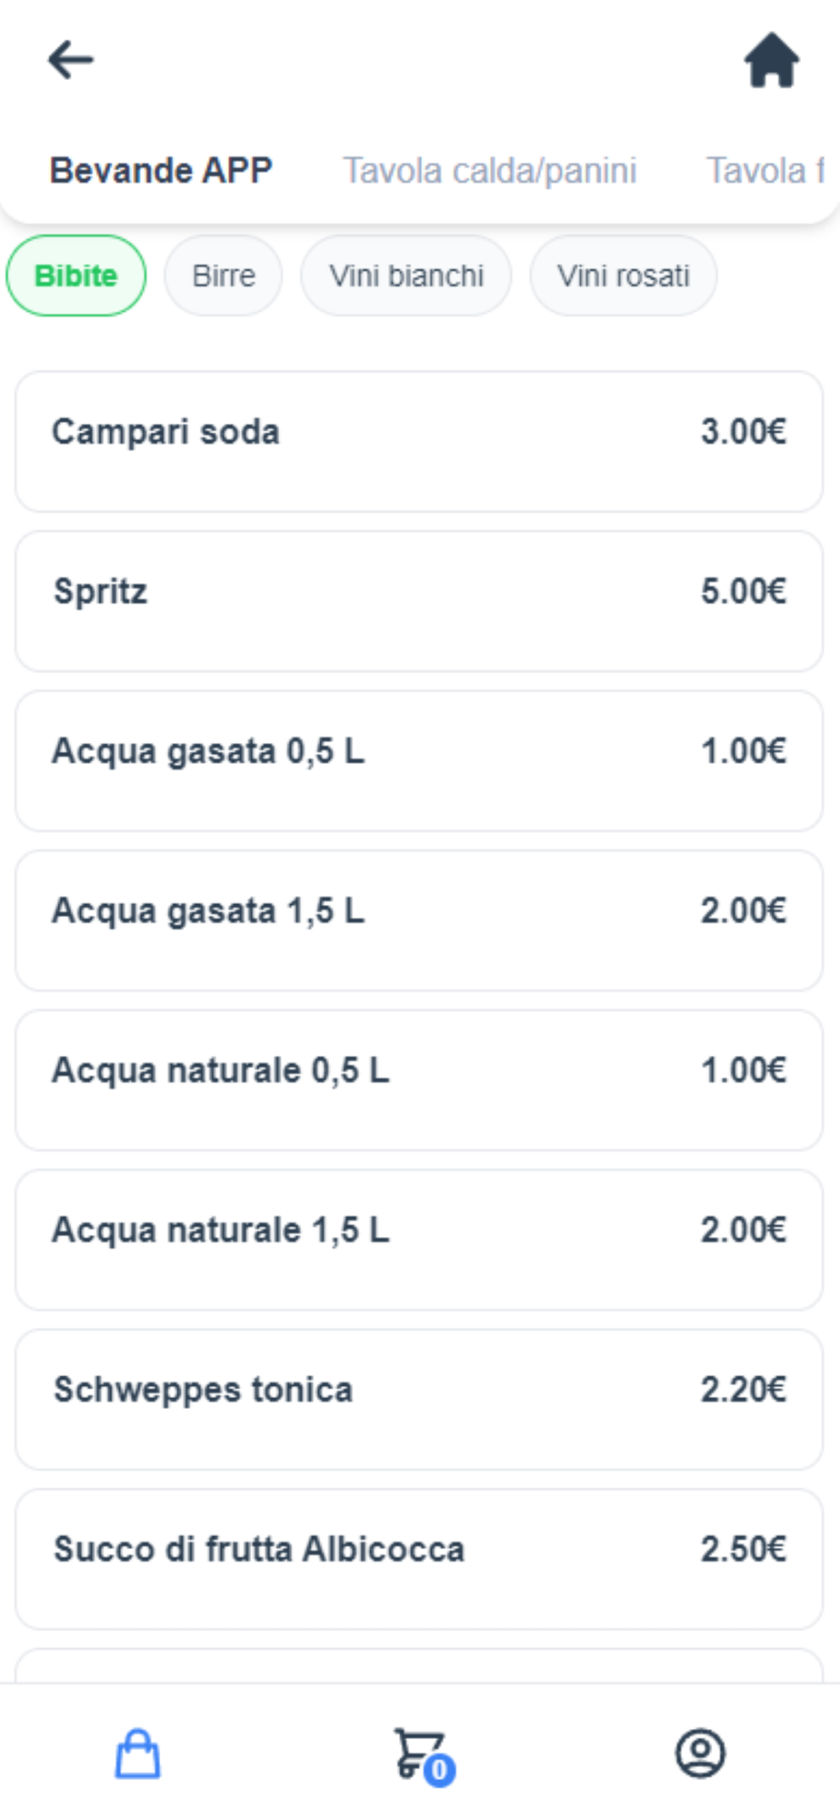The height and width of the screenshot is (1819, 840).
Task: Open the partially visible Tavola tab
Action: tap(765, 171)
